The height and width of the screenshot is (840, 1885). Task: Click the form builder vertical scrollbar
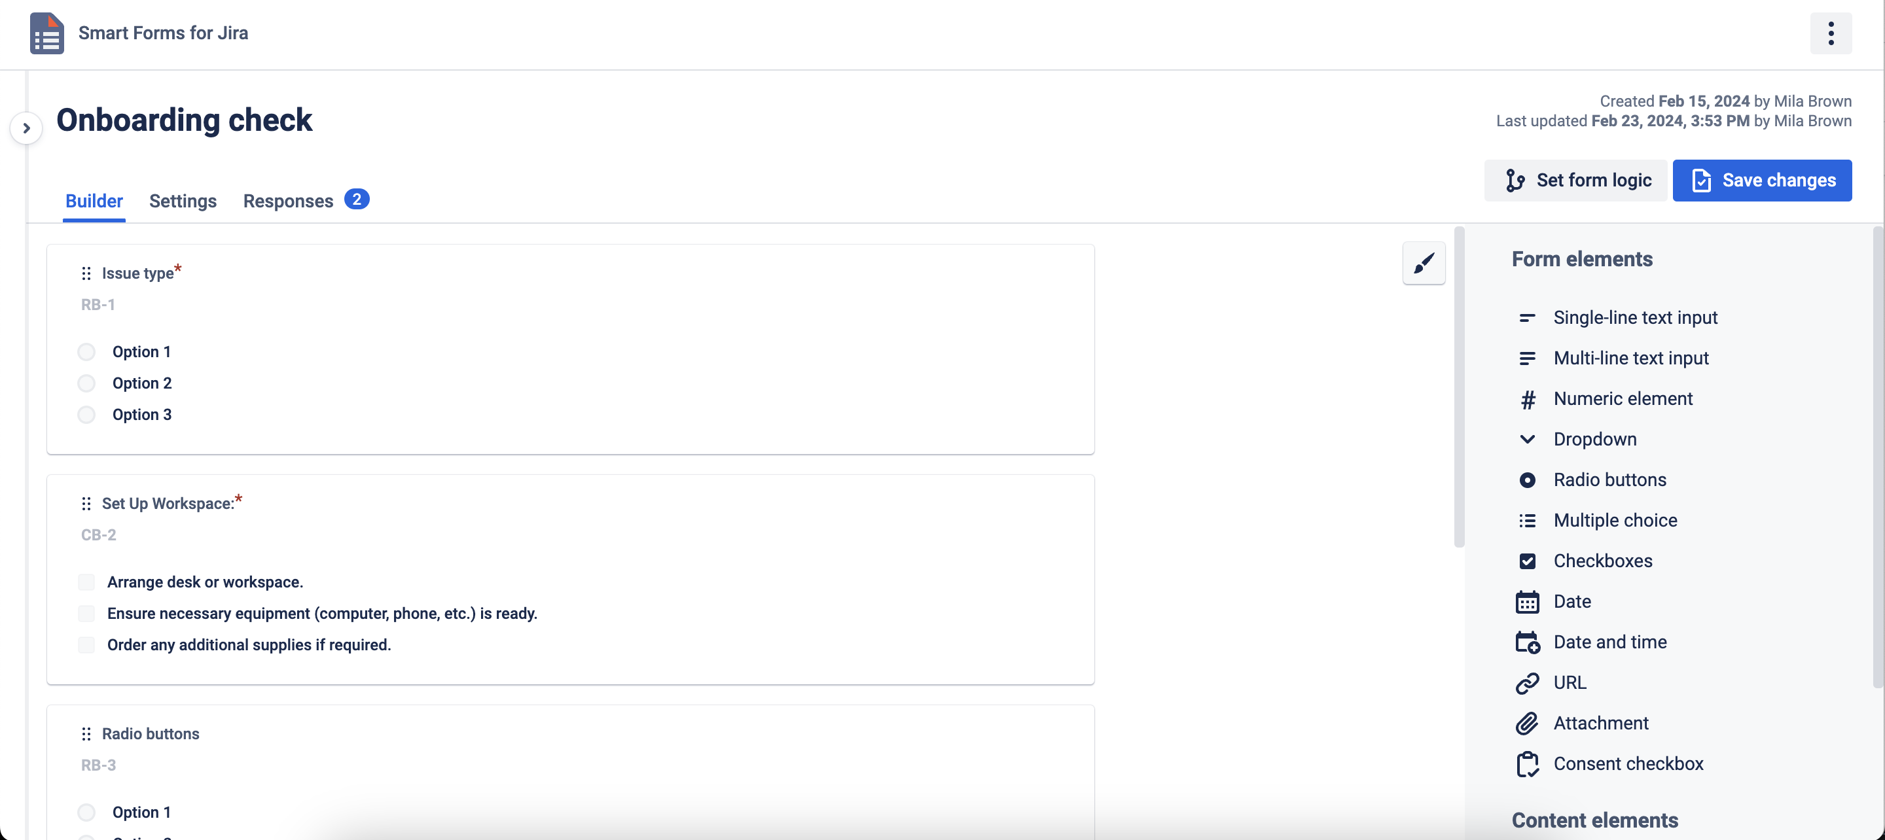[x=1458, y=388]
